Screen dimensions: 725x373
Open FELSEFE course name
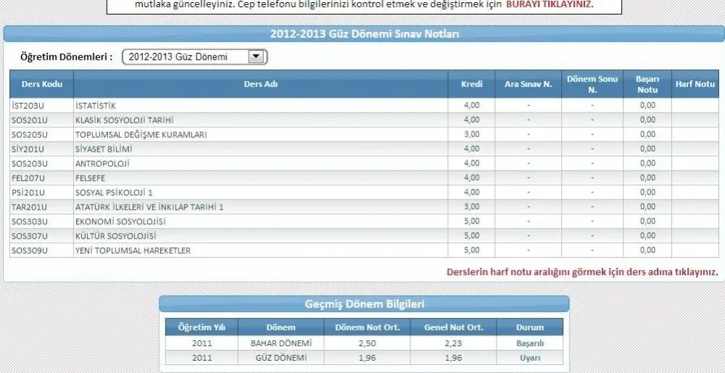[x=90, y=179]
